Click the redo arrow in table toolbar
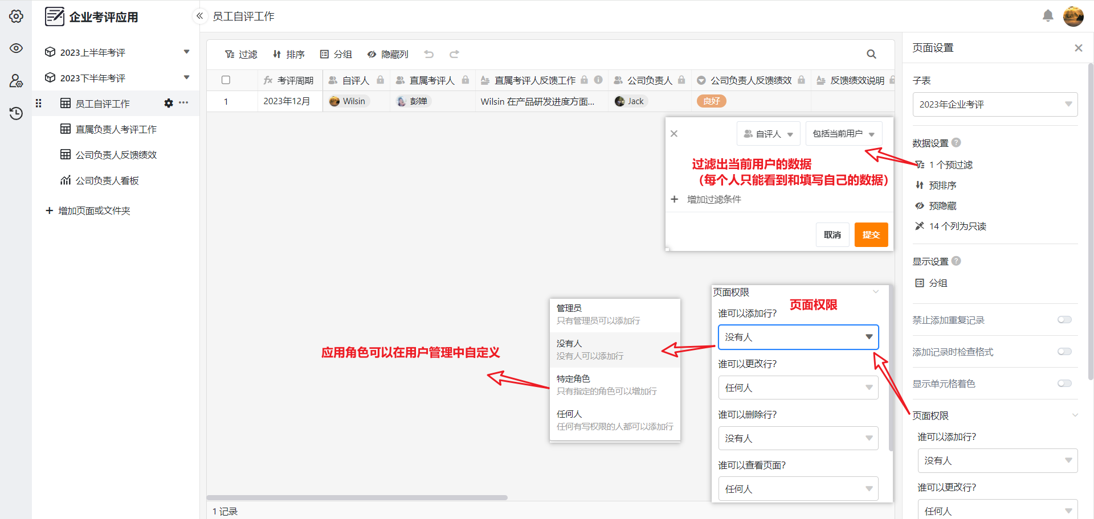The width and height of the screenshot is (1094, 519). pos(454,54)
